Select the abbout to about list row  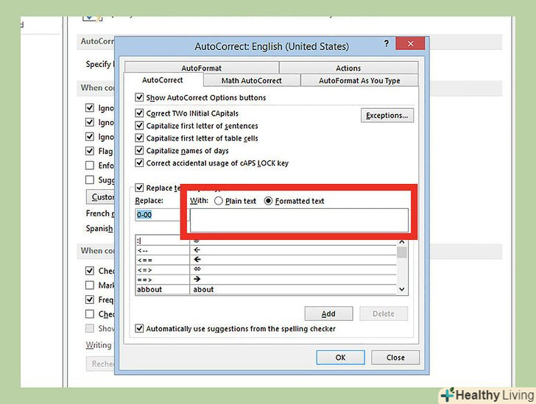coord(266,289)
